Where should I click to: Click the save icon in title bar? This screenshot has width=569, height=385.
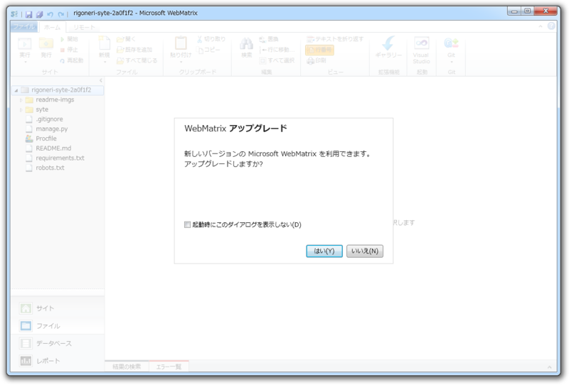click(x=28, y=14)
